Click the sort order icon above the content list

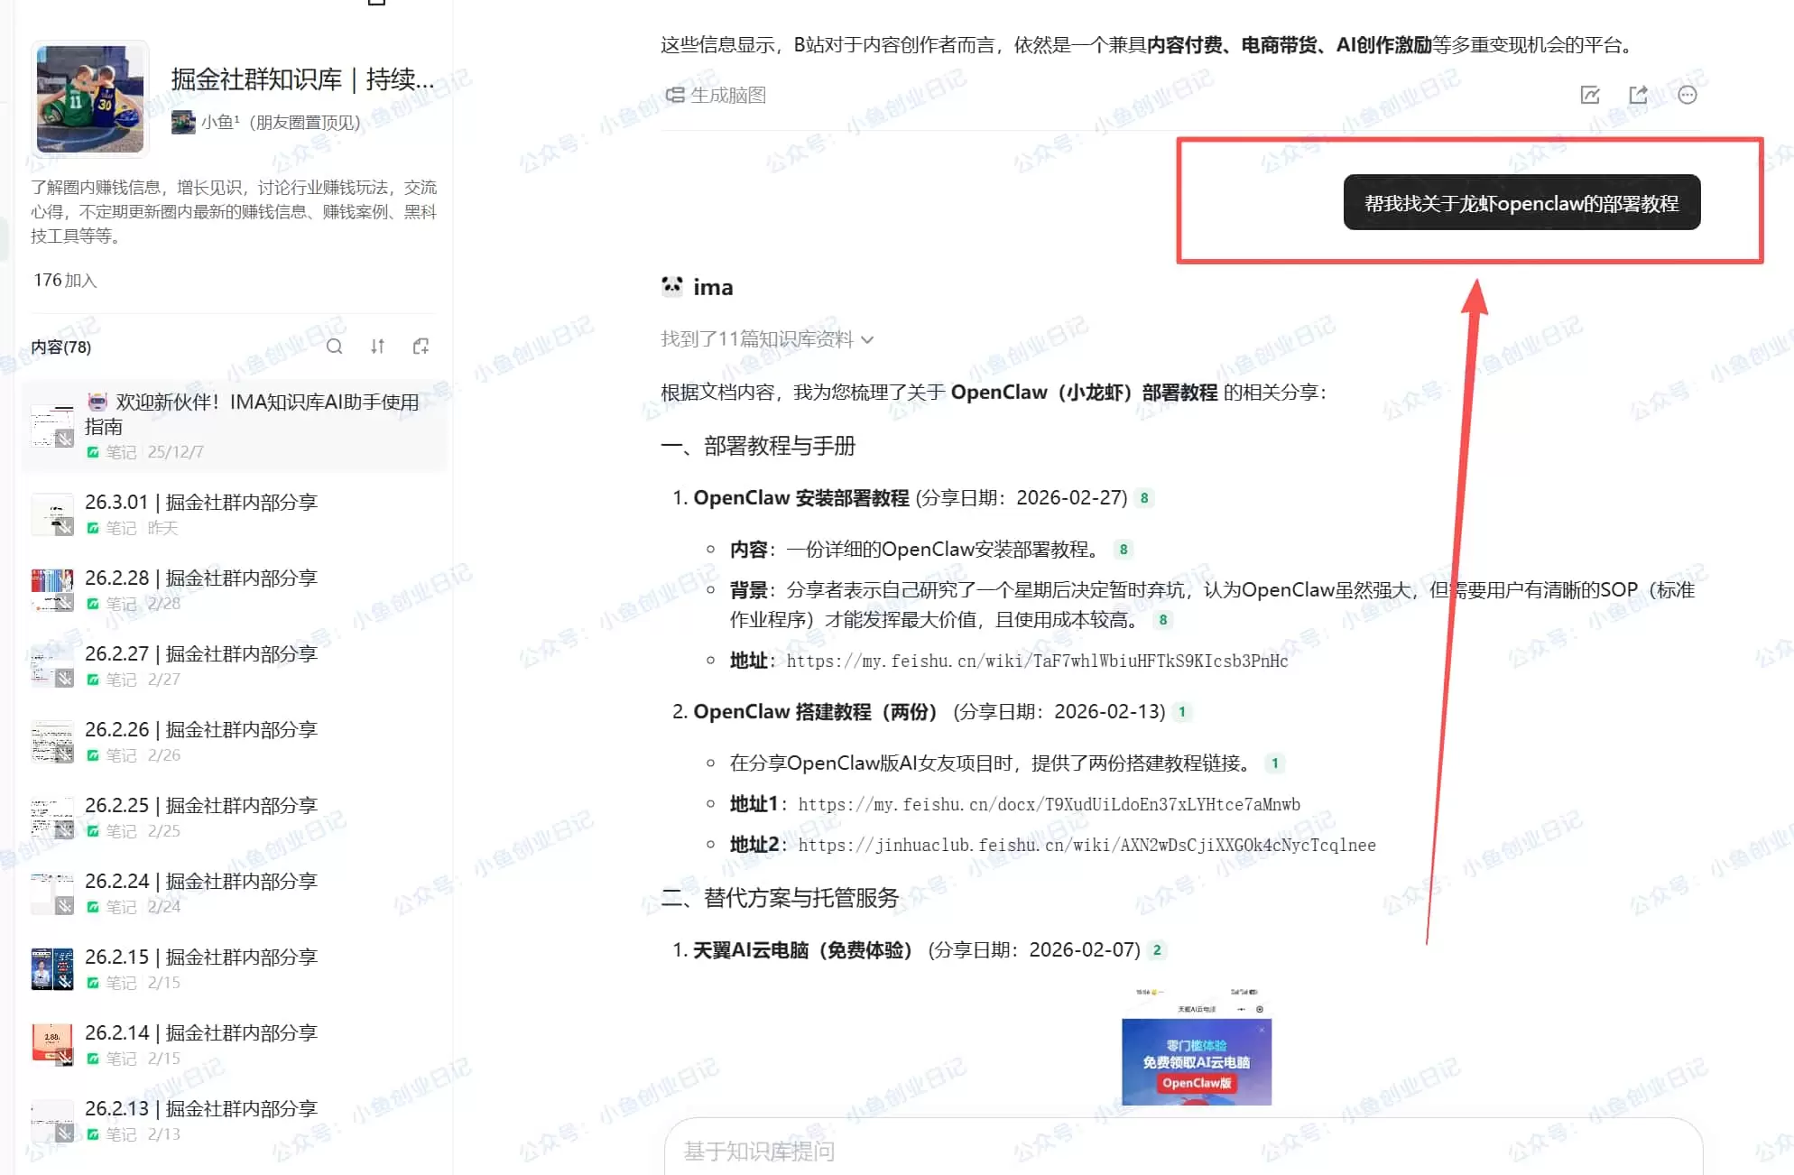click(x=378, y=347)
